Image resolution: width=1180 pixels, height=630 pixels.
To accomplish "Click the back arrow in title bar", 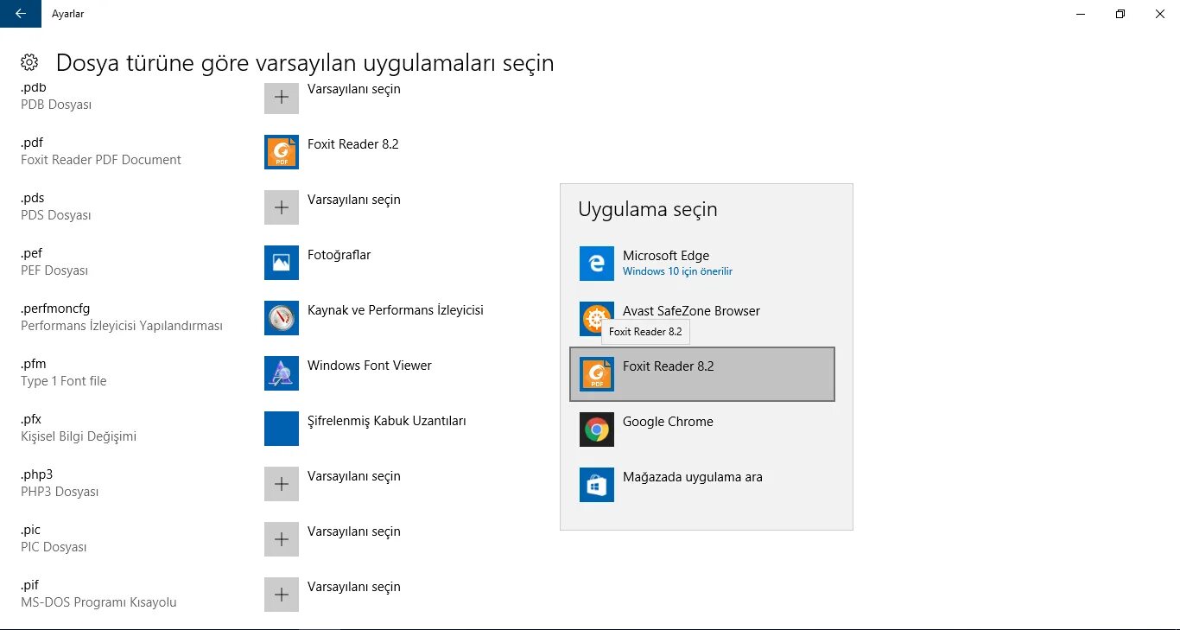I will [x=21, y=14].
